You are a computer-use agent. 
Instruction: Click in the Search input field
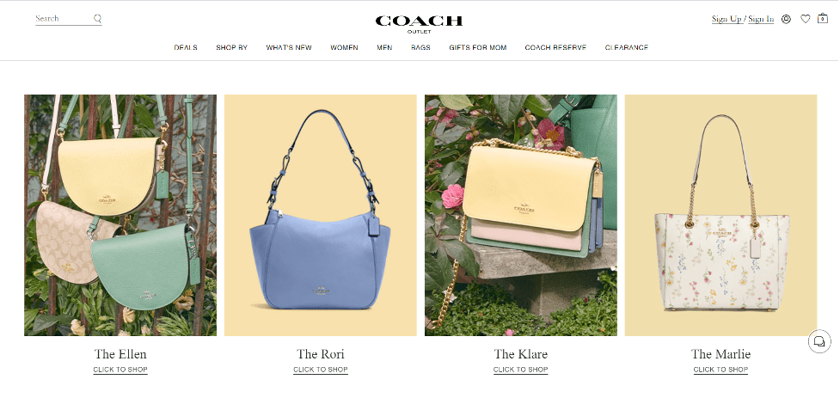pos(64,18)
